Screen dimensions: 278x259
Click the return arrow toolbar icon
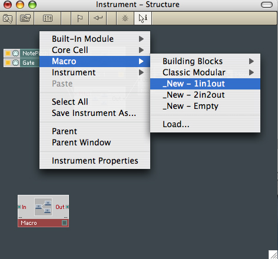point(98,18)
